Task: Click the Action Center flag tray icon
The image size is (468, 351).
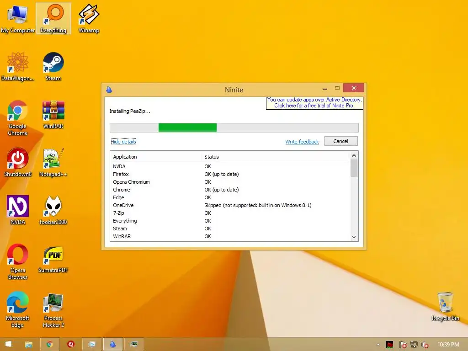Action: pyautogui.click(x=403, y=345)
